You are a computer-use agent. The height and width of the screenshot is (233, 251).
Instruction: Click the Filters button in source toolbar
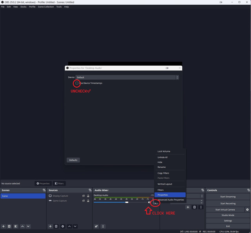[59, 183]
